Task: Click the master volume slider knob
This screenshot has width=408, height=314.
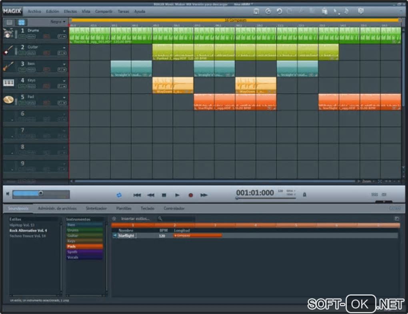Action: click(x=40, y=193)
